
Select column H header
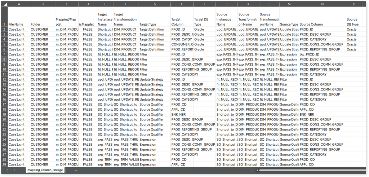tap(182, 4)
